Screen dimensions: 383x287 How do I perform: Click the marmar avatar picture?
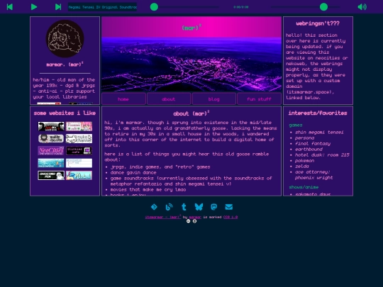click(x=65, y=38)
